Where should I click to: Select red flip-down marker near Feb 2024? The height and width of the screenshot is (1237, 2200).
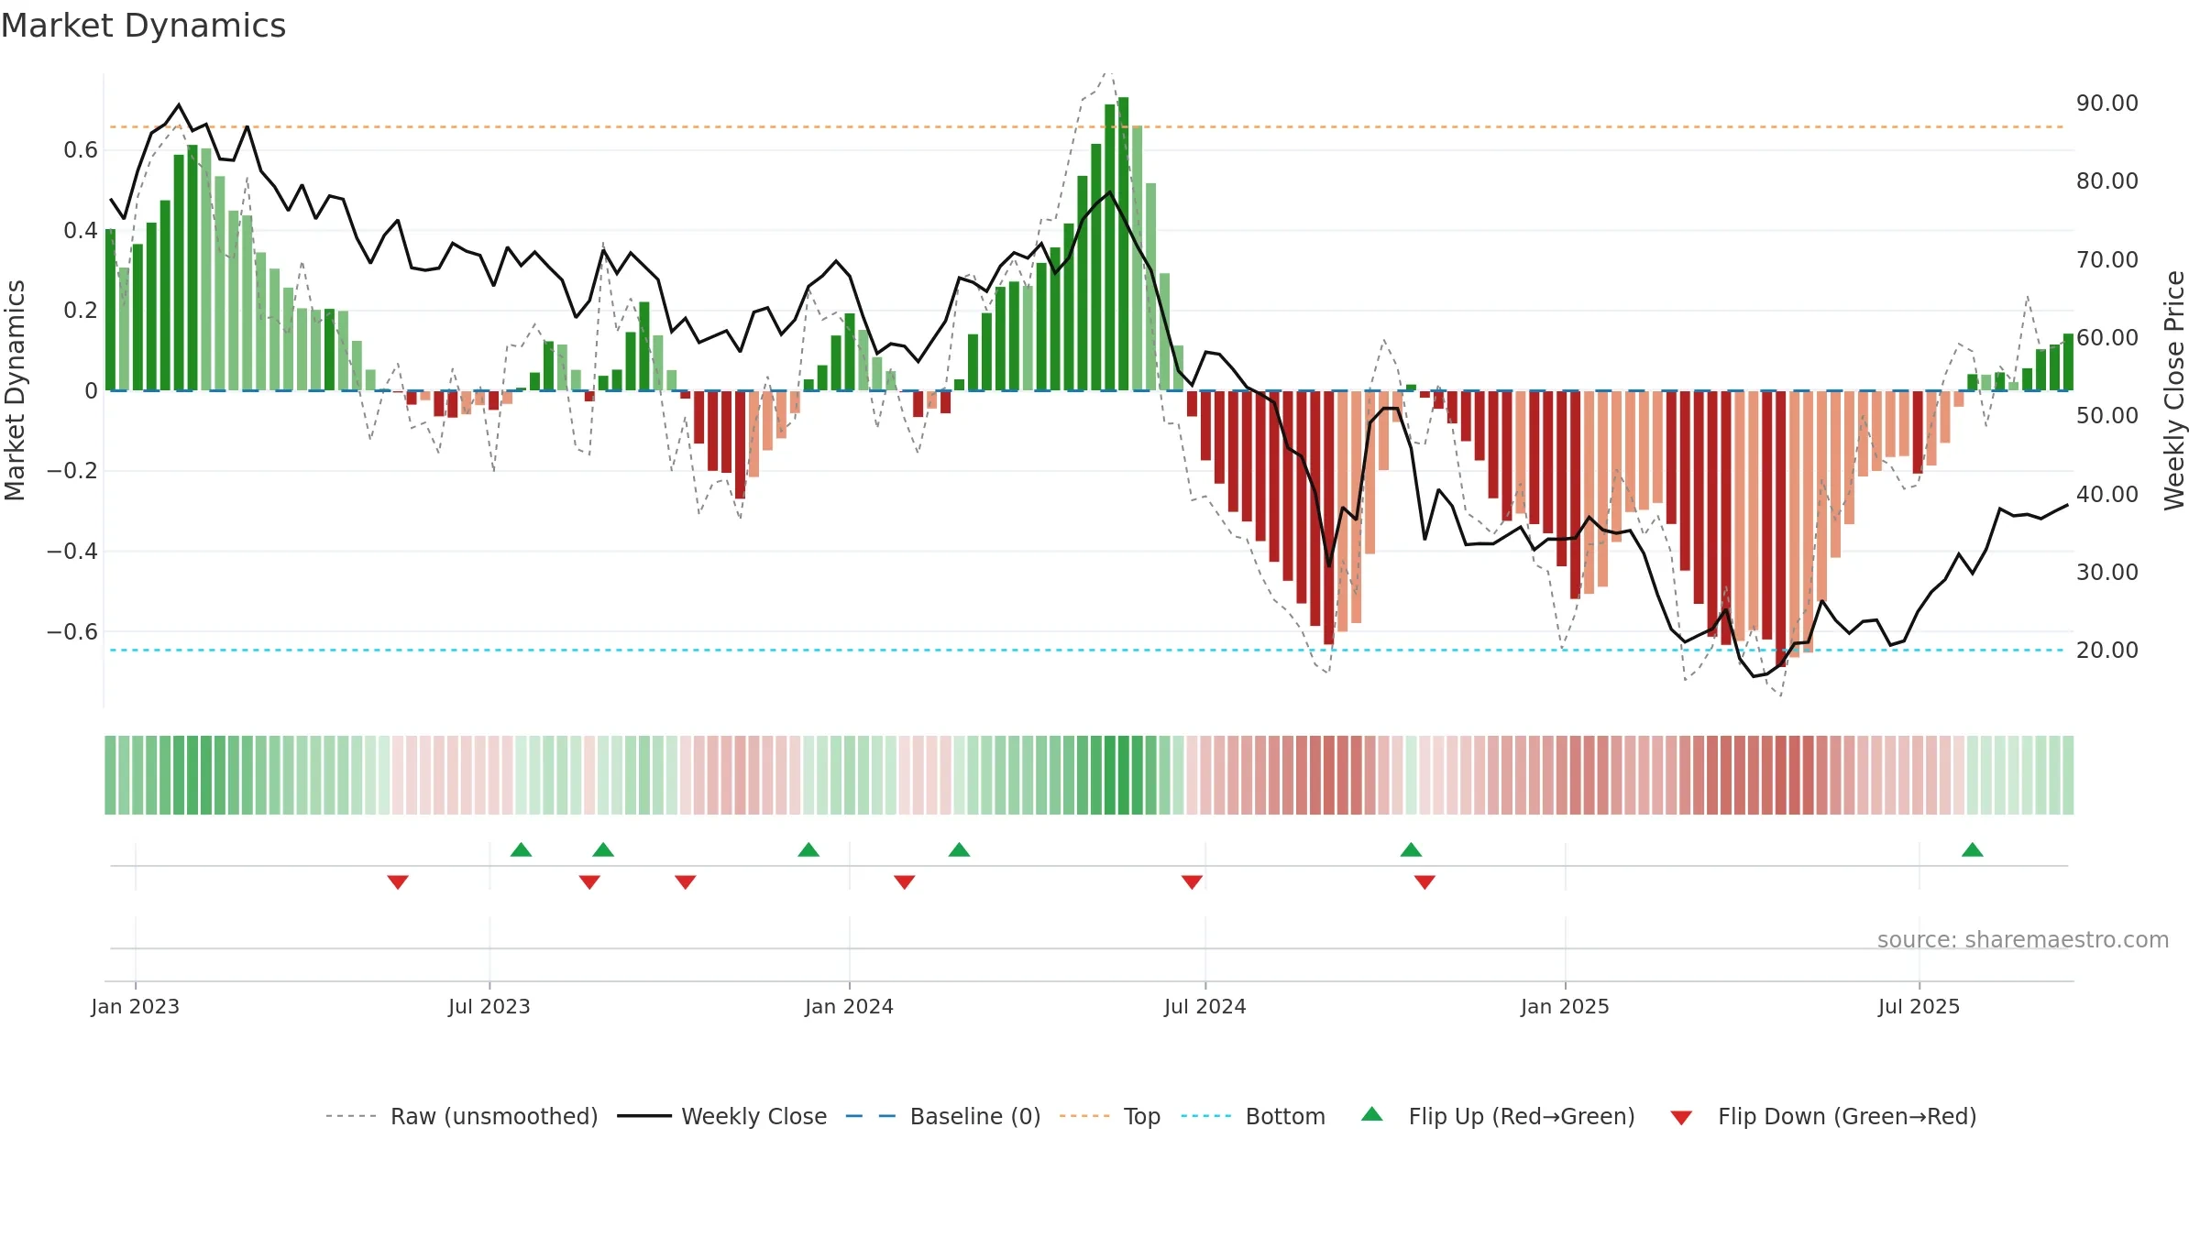click(905, 882)
